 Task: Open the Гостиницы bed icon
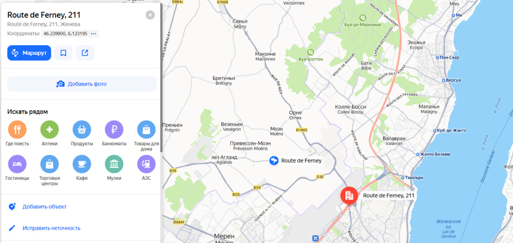tap(17, 164)
